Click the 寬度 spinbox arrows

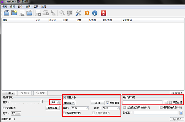[87, 108]
